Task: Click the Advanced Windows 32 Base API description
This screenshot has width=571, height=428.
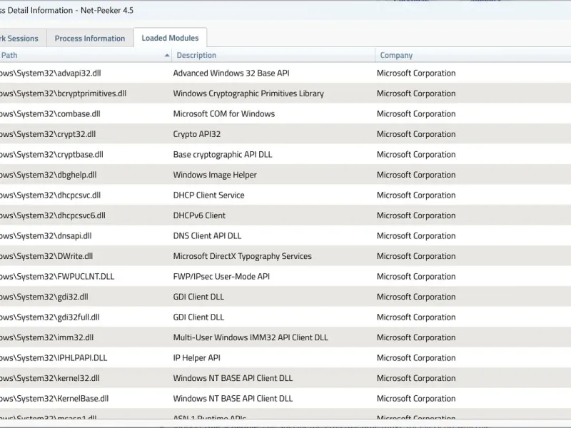Action: point(231,73)
